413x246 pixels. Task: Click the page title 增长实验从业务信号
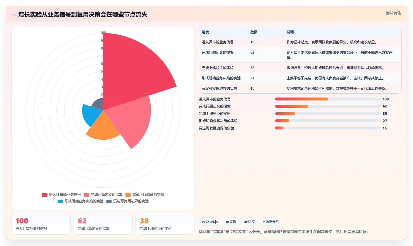pos(83,15)
